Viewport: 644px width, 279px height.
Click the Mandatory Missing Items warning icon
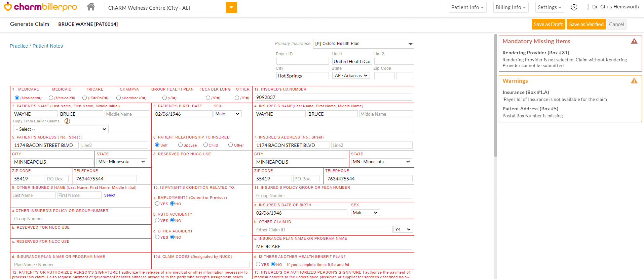coord(634,41)
